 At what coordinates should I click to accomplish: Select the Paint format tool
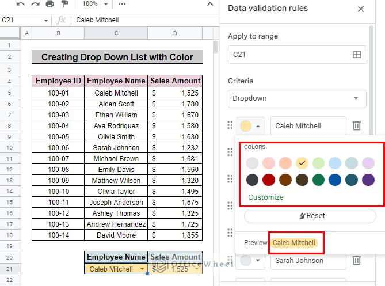[64, 4]
